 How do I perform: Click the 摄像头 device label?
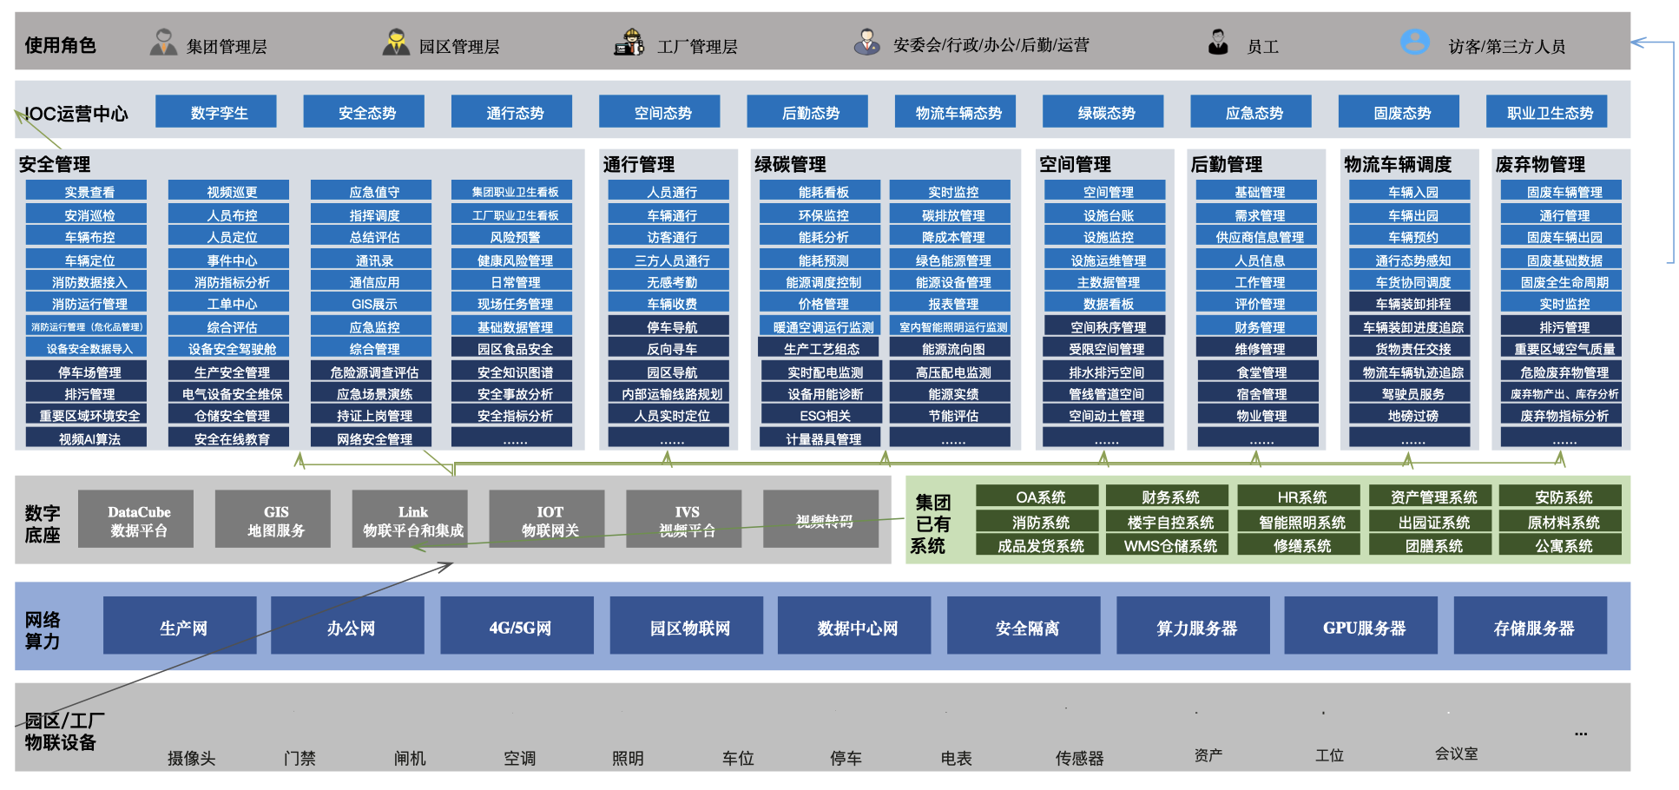click(191, 758)
